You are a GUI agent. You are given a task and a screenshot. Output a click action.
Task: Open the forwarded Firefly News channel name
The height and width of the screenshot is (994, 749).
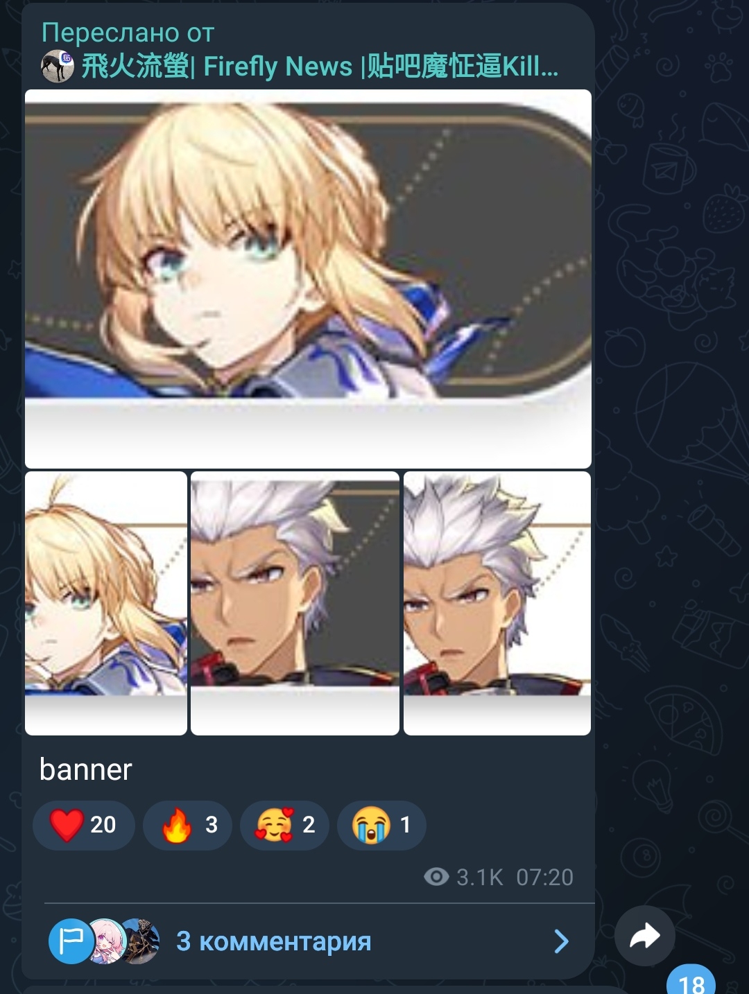320,67
